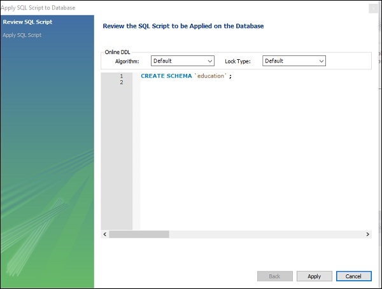382x289 pixels.
Task: Click the horizontal scrollbar right arrow
Action: coord(367,234)
